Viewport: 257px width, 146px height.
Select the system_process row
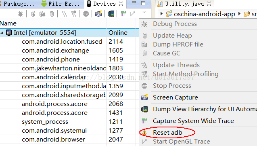coord(69,122)
